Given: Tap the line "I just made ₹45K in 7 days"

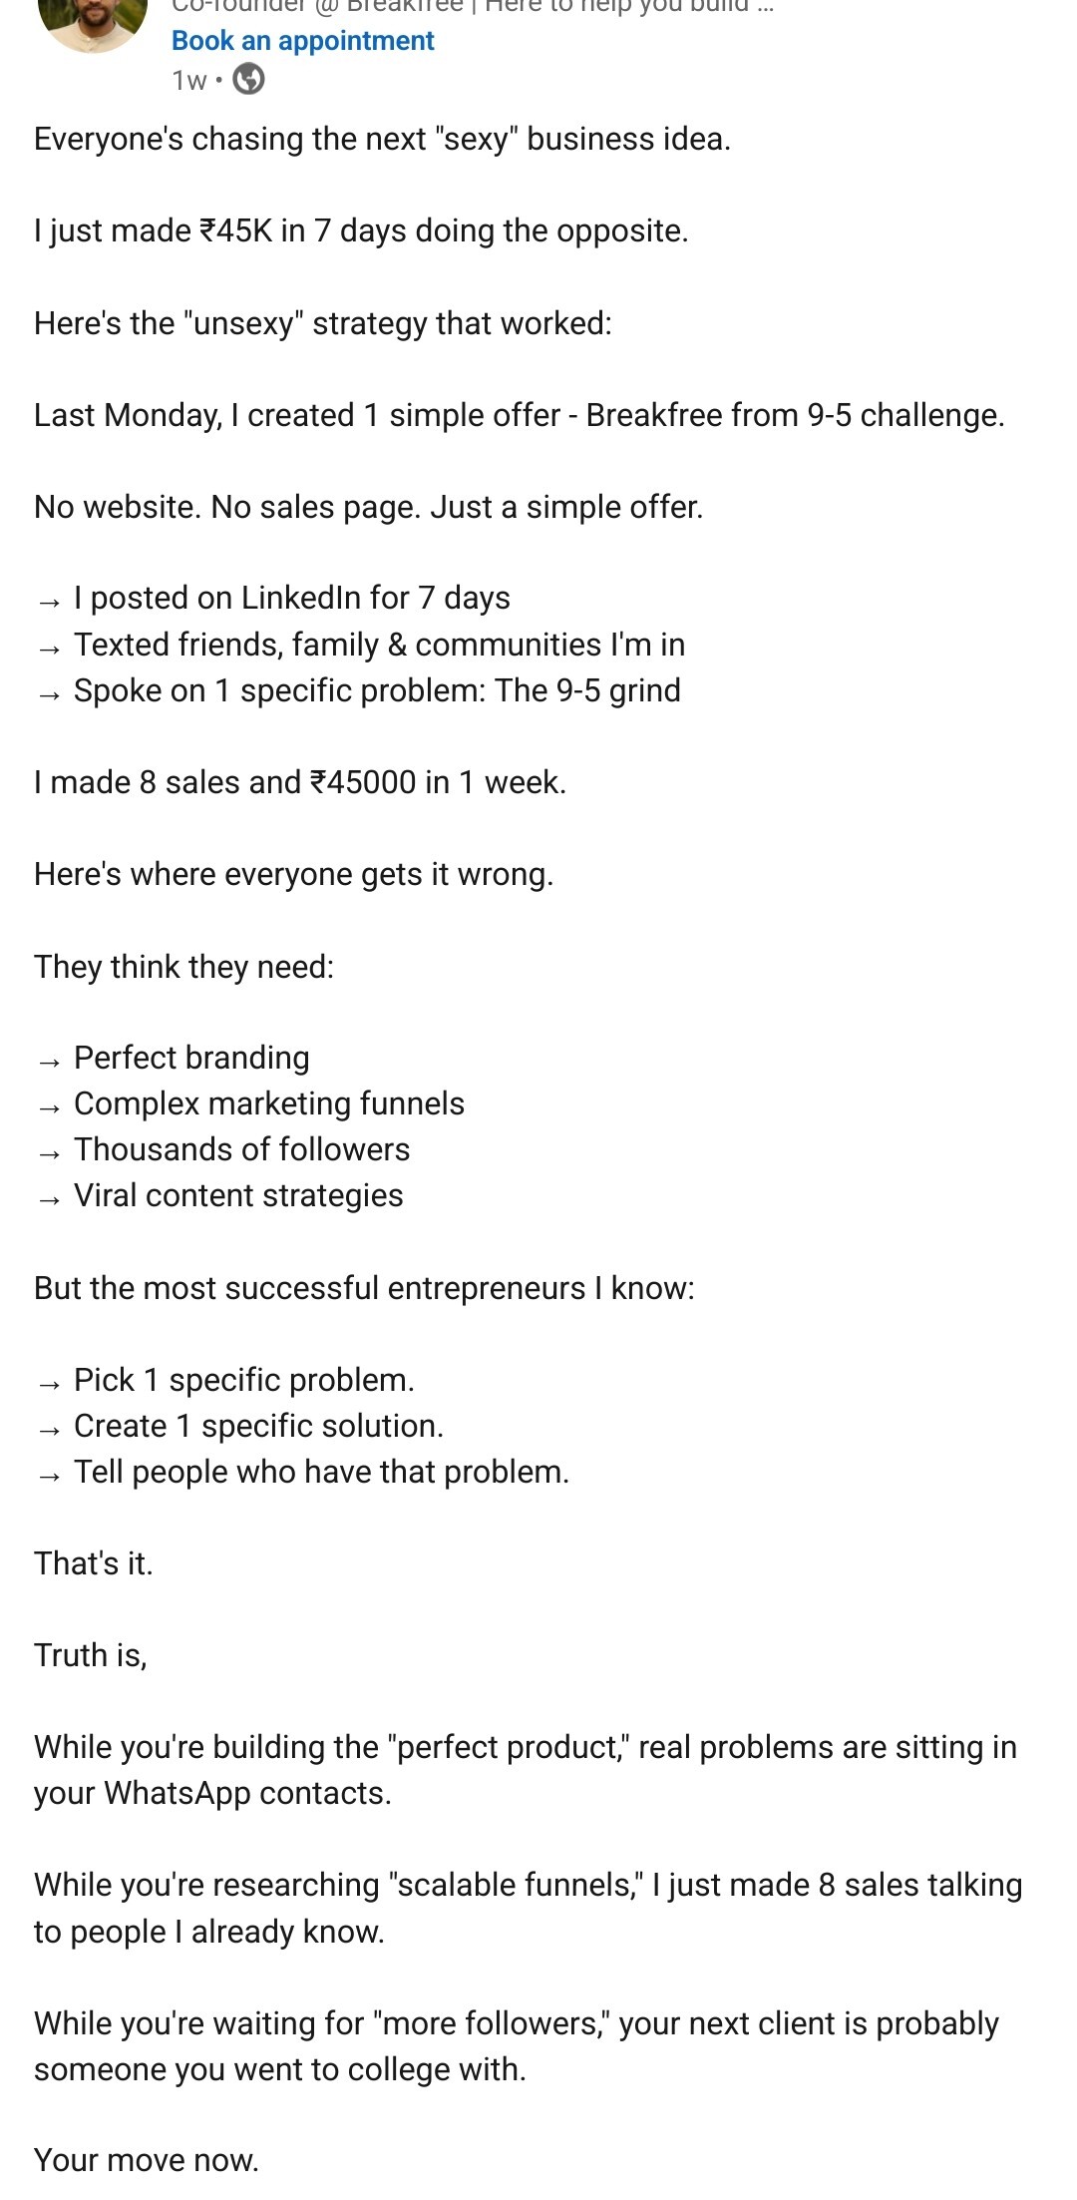Looking at the screenshot, I should 361,230.
